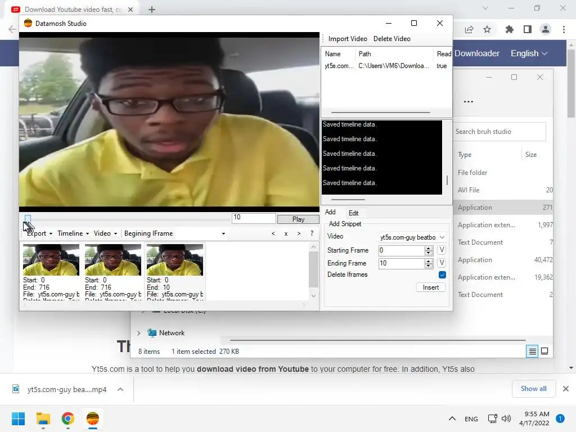This screenshot has height=432, width=576.
Task: Increase the Starting Frame value
Action: [428, 248]
